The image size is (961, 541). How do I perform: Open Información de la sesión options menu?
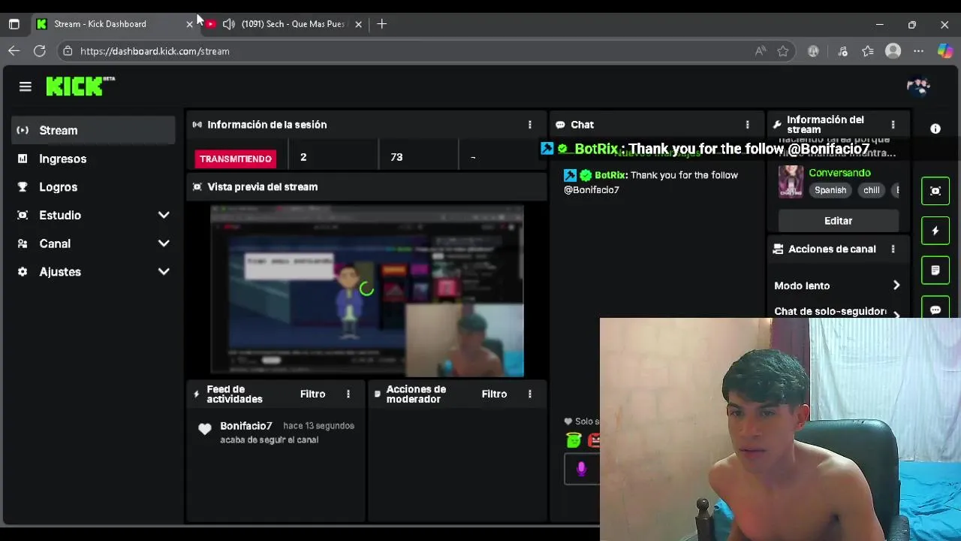click(530, 125)
